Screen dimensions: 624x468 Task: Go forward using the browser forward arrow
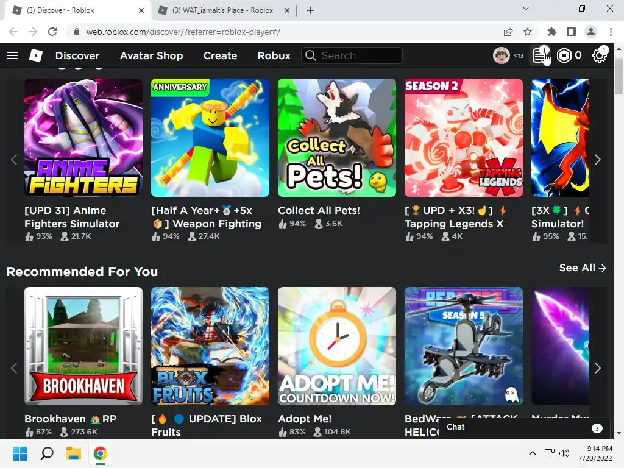(x=33, y=32)
